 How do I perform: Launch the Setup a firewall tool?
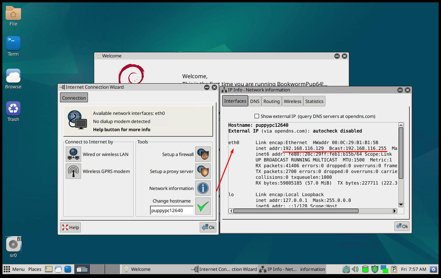pyautogui.click(x=203, y=154)
